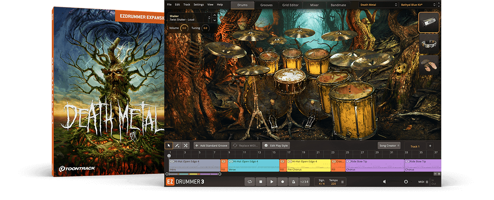
Task: Click Add Standard Groove button
Action: 211,145
